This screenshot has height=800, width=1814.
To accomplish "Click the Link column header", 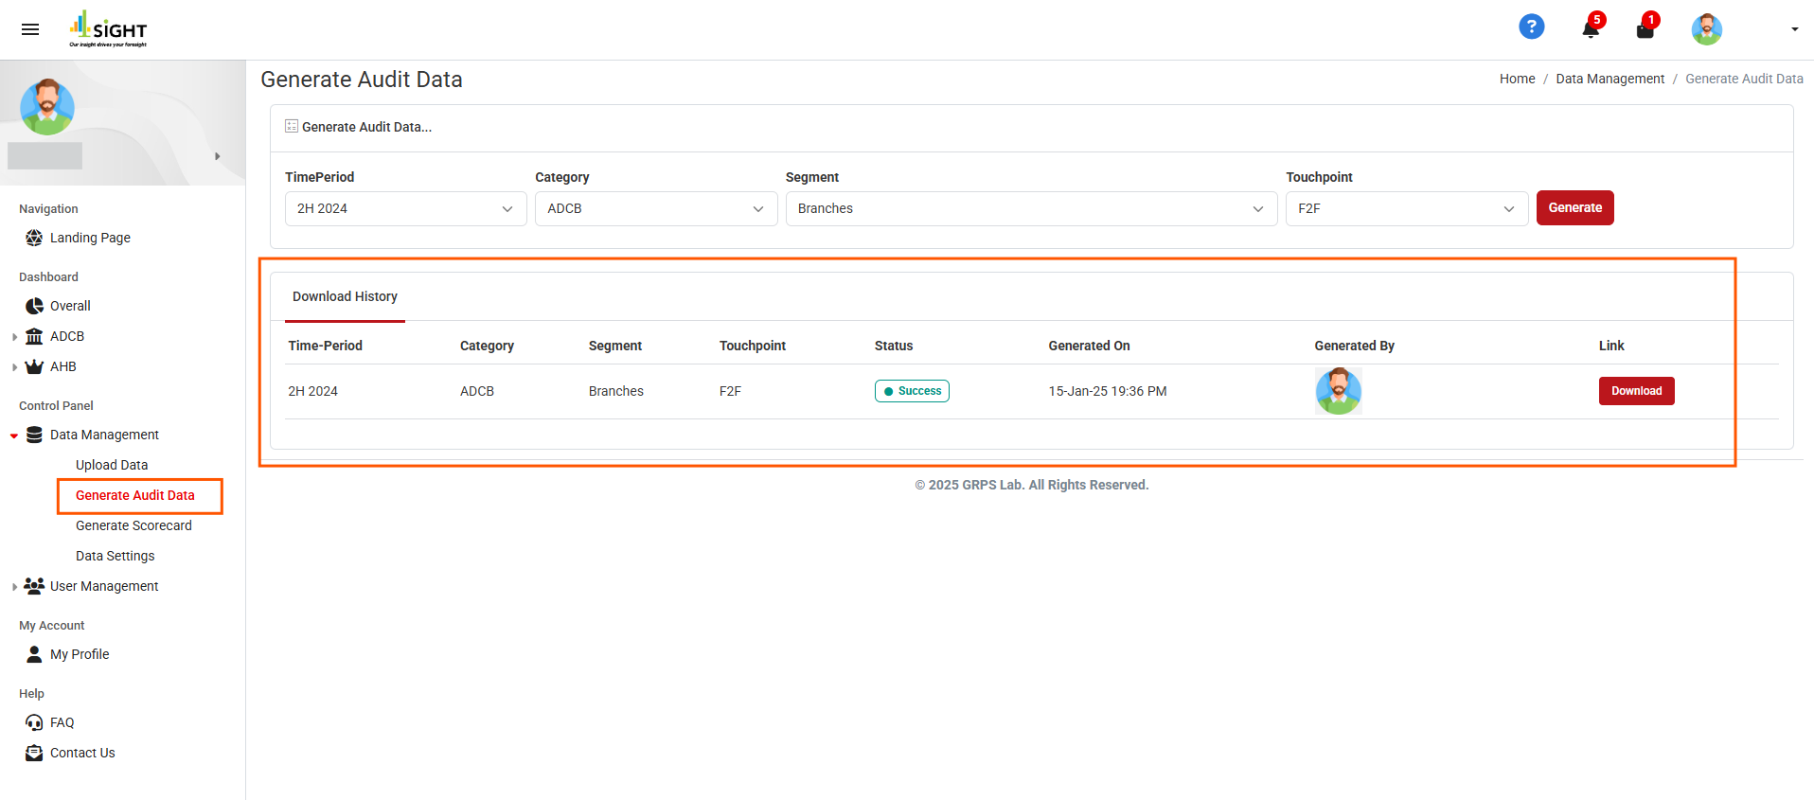I will [x=1611, y=346].
